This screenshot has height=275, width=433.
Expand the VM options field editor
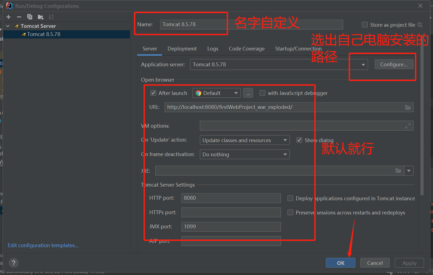[408, 126]
